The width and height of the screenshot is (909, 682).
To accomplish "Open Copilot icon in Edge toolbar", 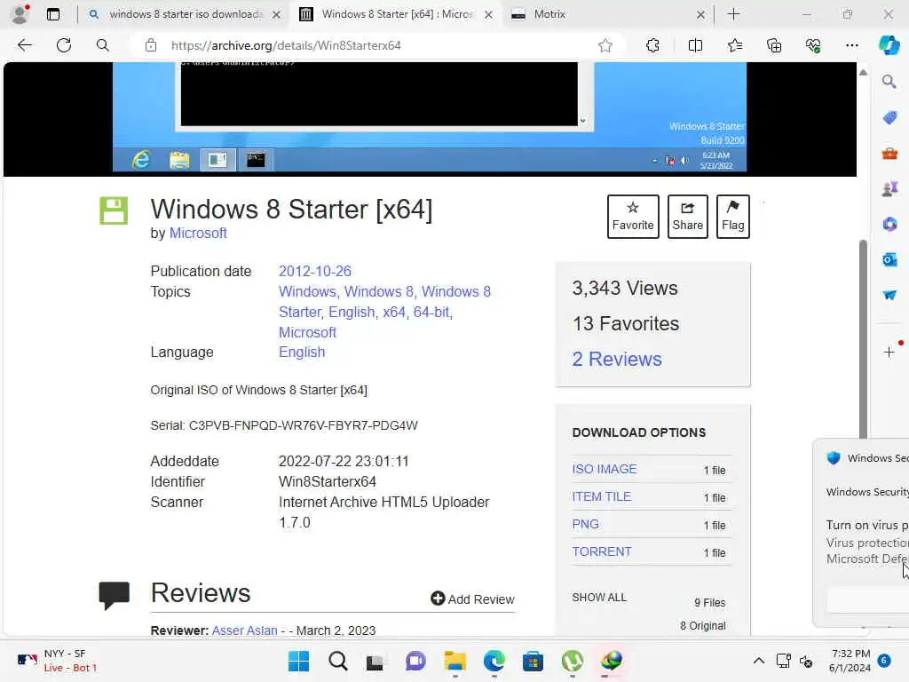I will pyautogui.click(x=889, y=45).
